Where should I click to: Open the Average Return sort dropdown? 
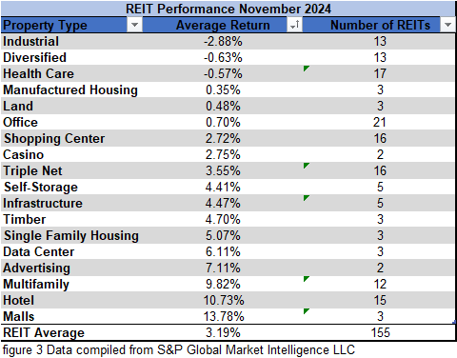(294, 25)
